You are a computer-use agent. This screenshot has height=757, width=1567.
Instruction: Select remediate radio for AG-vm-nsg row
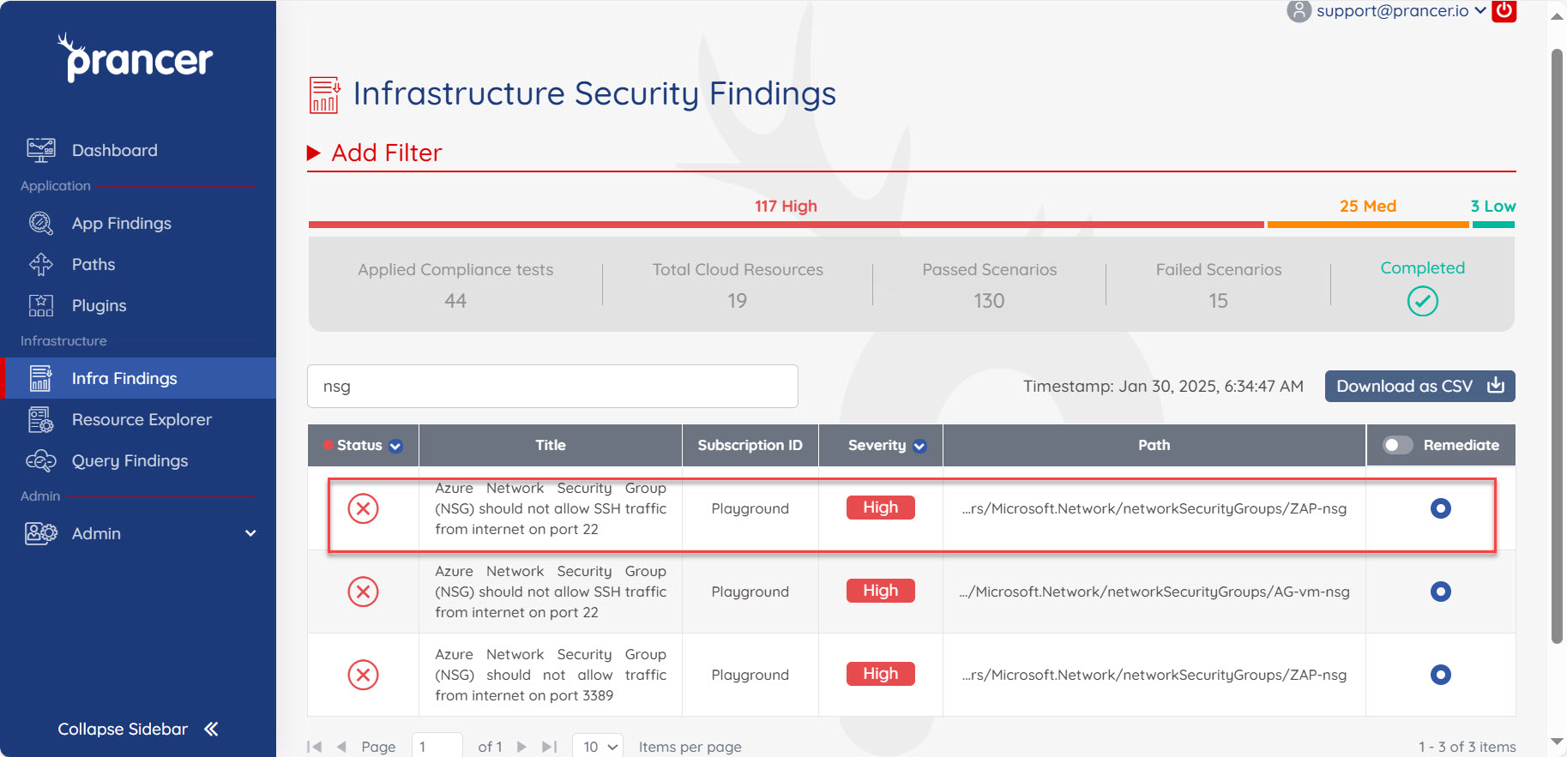1441,592
